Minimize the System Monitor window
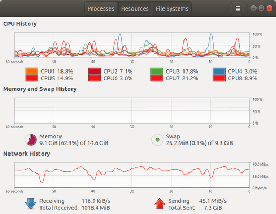The width and height of the screenshot is (276, 214). 253,8
